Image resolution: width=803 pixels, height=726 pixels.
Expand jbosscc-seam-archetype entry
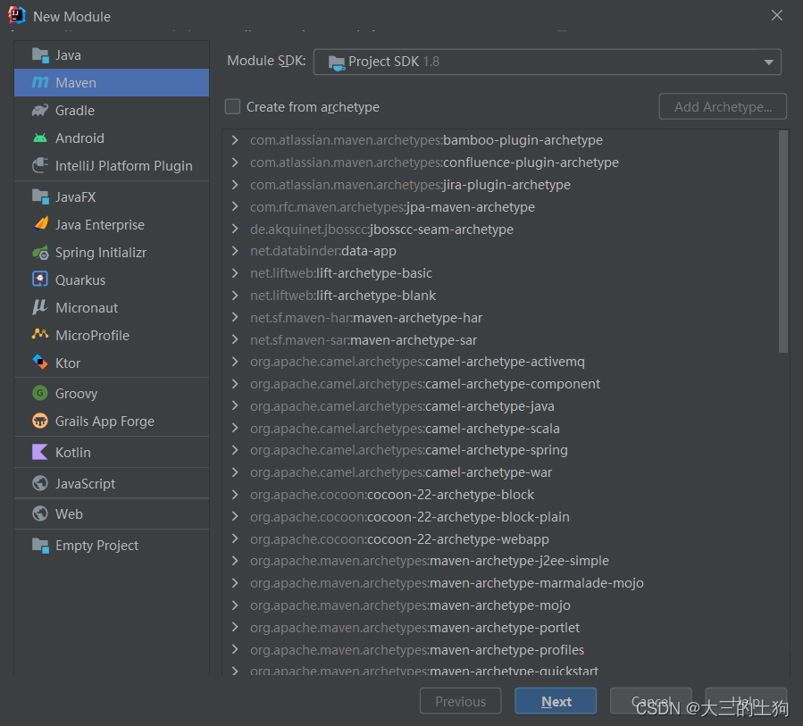tap(235, 229)
